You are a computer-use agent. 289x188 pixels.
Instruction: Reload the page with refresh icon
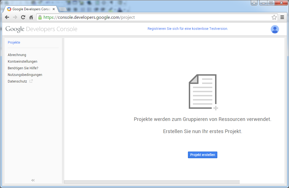pyautogui.click(x=23, y=17)
